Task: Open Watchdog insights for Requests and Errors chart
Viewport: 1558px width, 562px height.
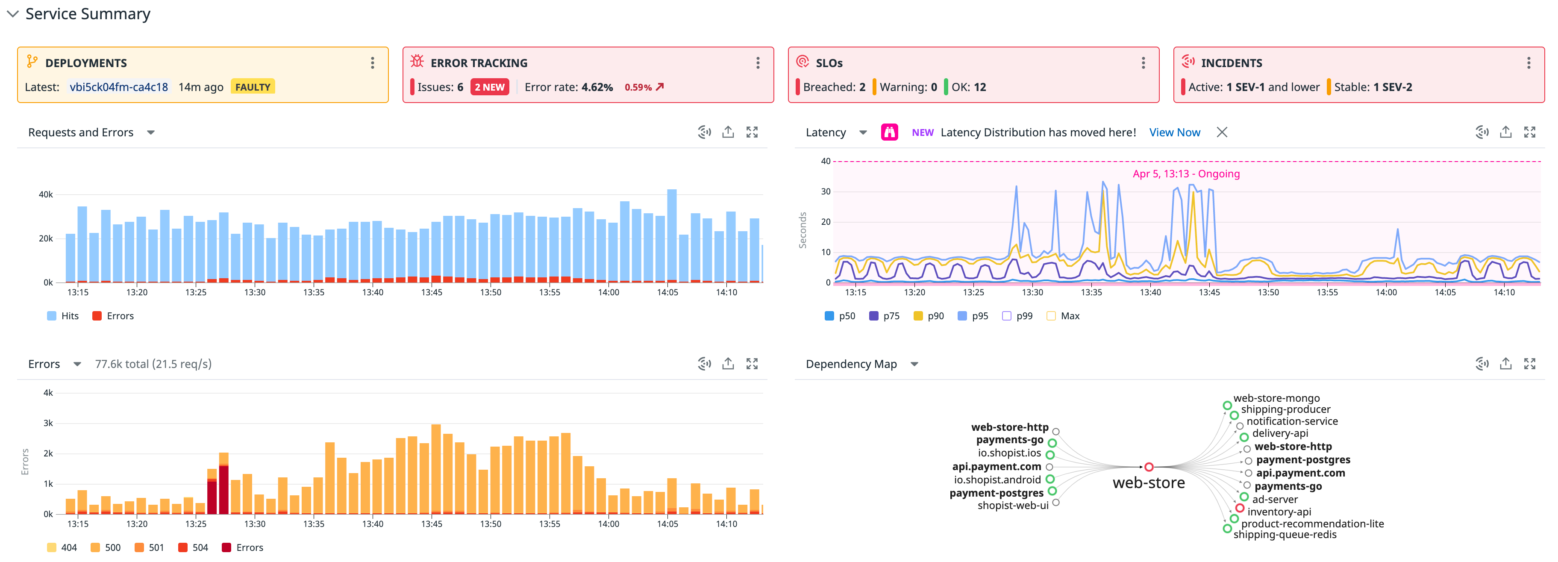Action: tap(704, 132)
